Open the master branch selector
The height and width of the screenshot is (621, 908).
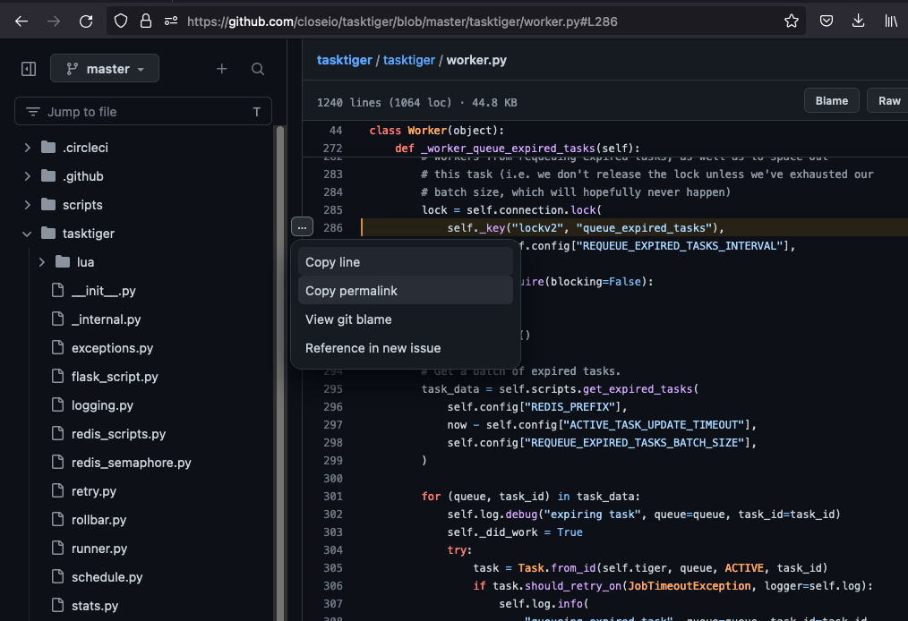tap(104, 68)
